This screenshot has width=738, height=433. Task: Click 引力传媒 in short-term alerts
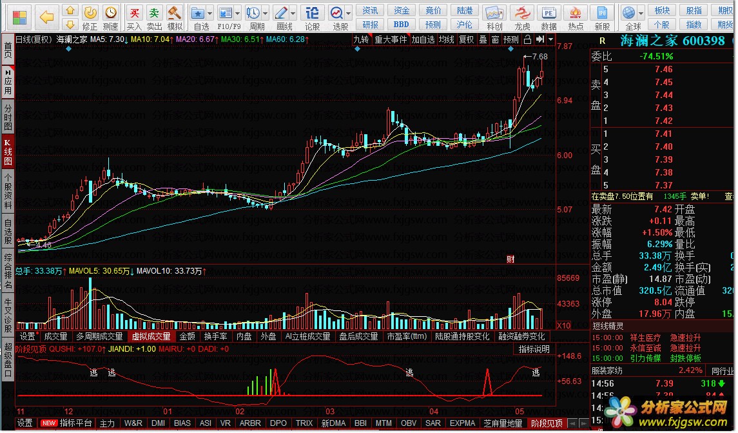[x=645, y=359]
